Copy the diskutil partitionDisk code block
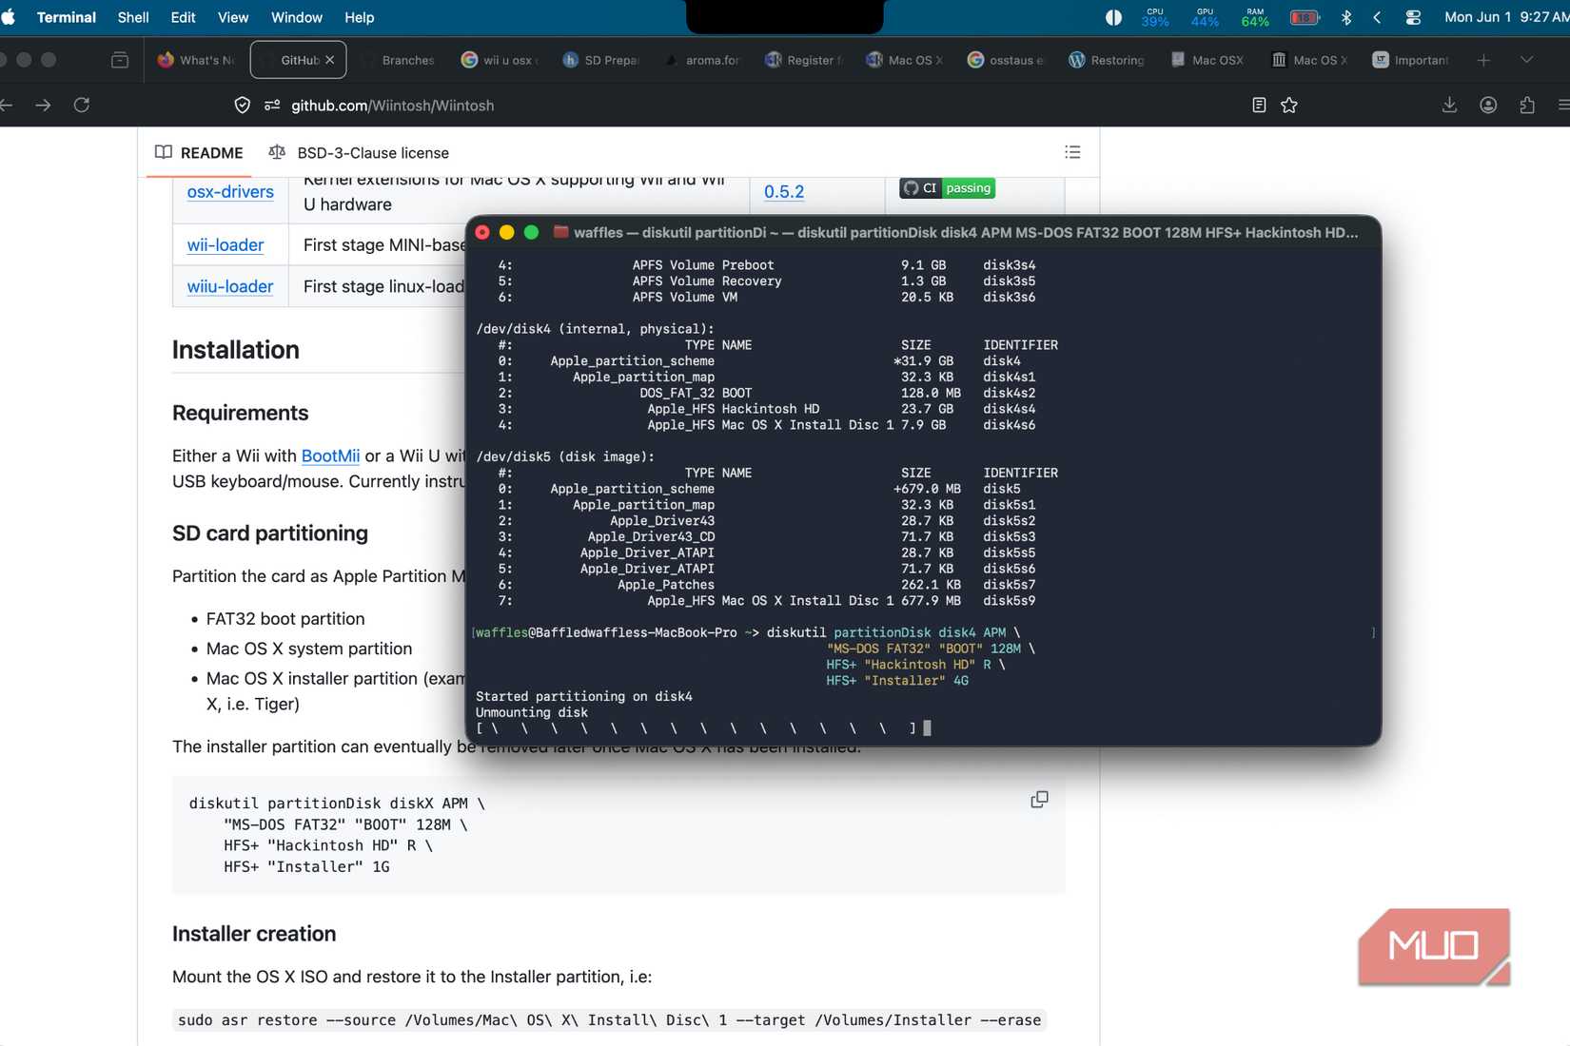1570x1046 pixels. (x=1040, y=800)
